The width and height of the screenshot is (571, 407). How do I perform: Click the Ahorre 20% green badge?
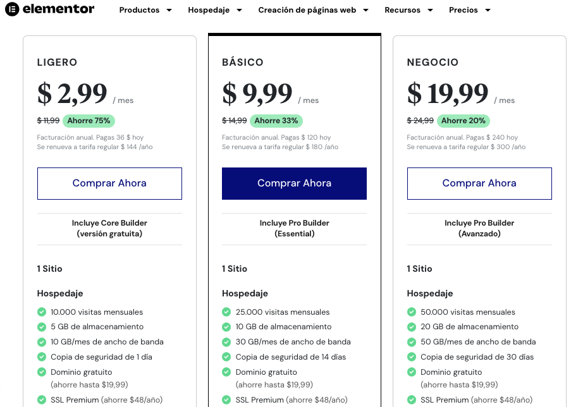click(463, 121)
